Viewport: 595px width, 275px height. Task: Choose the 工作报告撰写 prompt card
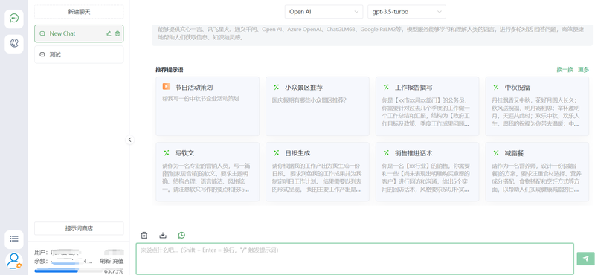(427, 106)
